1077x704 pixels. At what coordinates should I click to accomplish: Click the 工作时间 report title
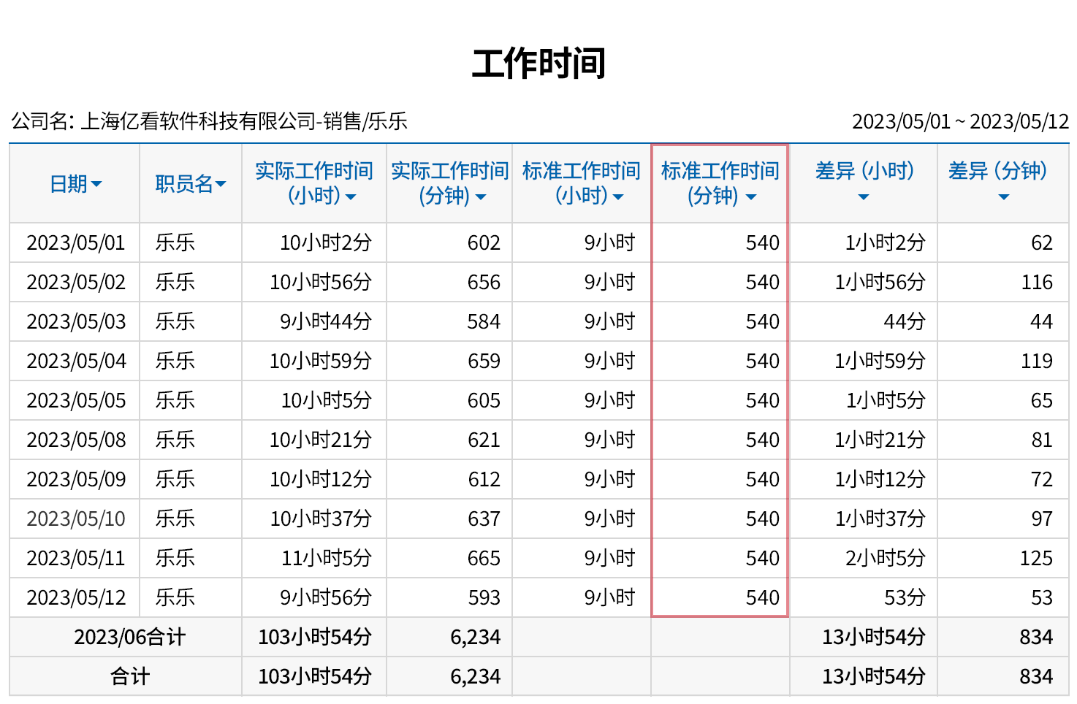click(538, 62)
